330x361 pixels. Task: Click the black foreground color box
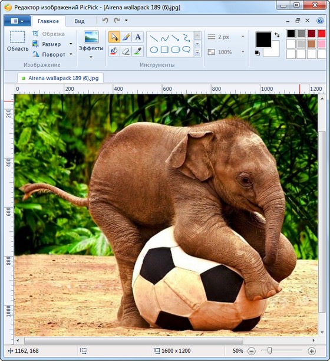pos(263,40)
